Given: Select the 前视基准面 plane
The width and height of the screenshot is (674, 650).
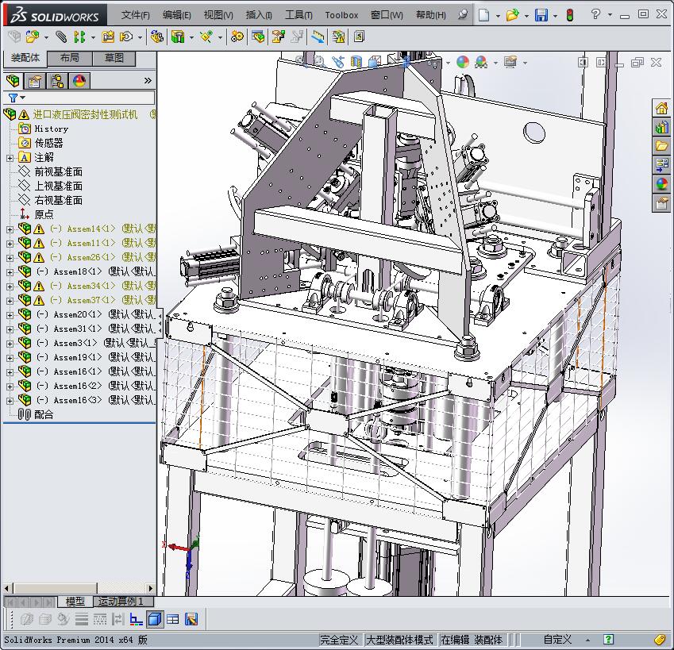Looking at the screenshot, I should point(58,171).
